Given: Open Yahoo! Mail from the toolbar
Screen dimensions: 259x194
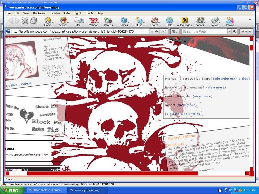Looking at the screenshot, I should [78, 22].
